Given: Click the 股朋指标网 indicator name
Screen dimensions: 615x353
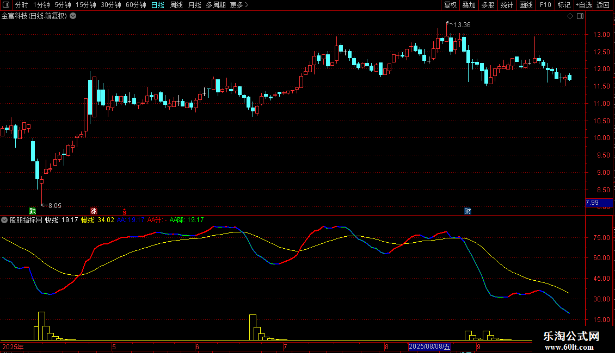Looking at the screenshot, I should point(26,220).
